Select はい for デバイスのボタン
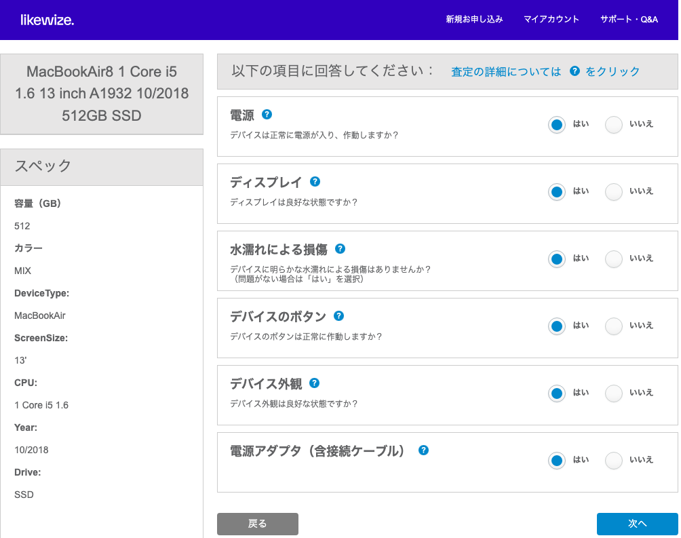Viewport: 681px width, 538px height. point(557,326)
